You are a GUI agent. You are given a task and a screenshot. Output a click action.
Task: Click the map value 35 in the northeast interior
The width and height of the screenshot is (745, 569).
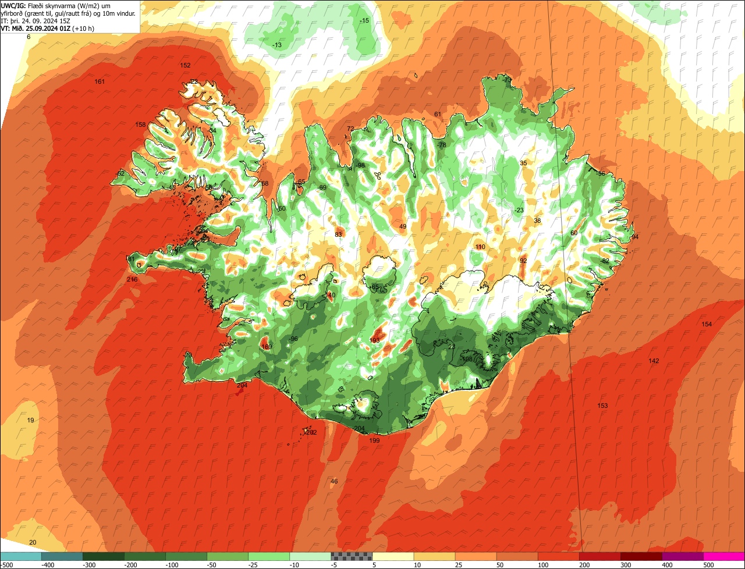tap(523, 163)
